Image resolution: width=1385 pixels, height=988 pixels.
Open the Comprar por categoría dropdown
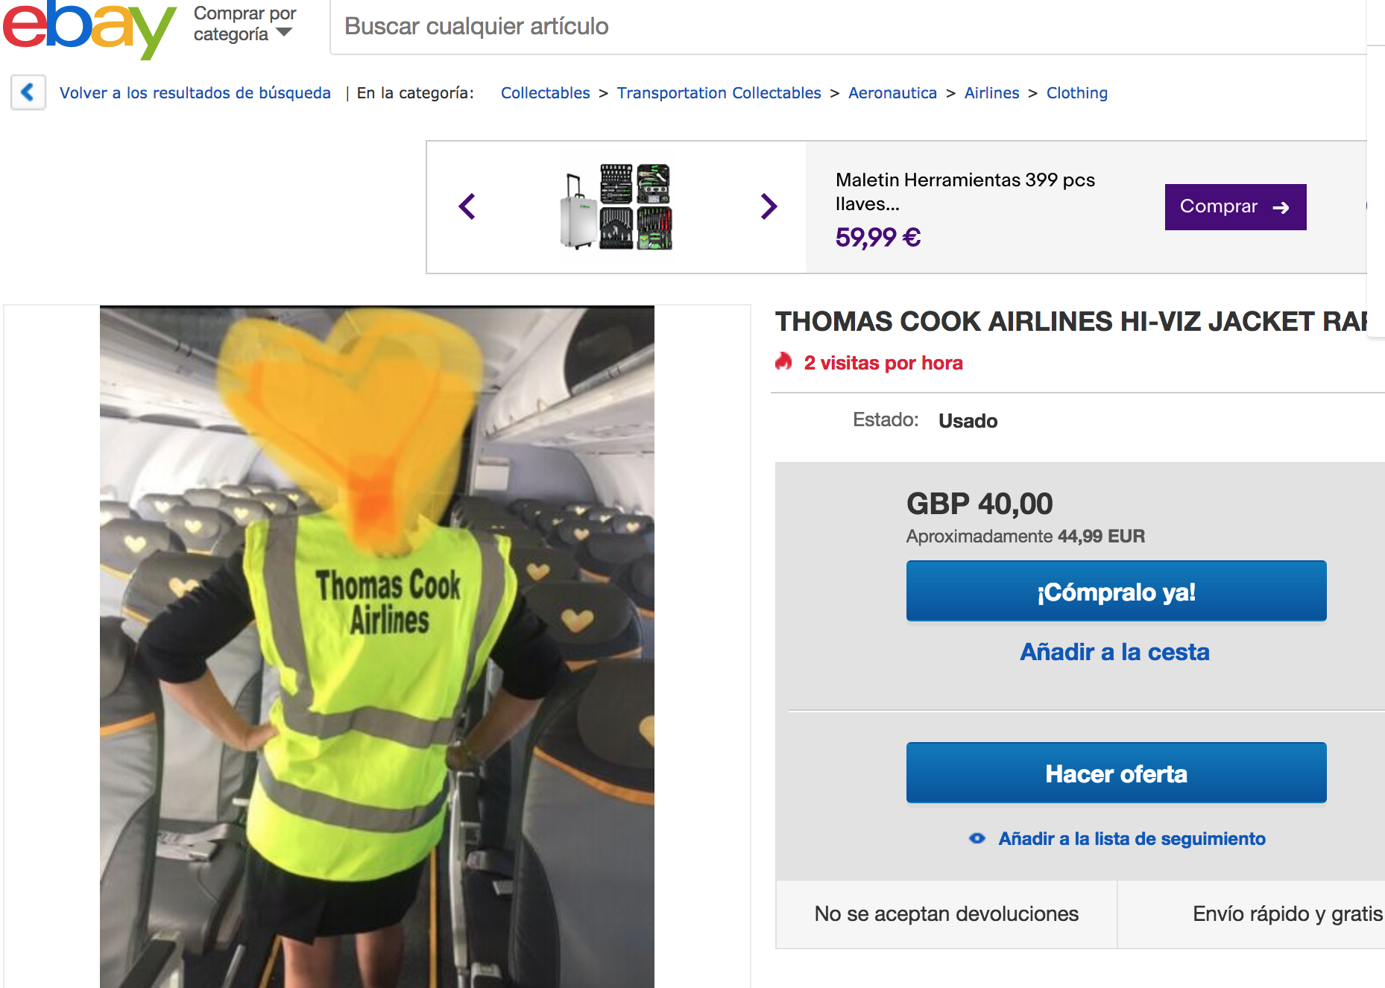click(245, 24)
